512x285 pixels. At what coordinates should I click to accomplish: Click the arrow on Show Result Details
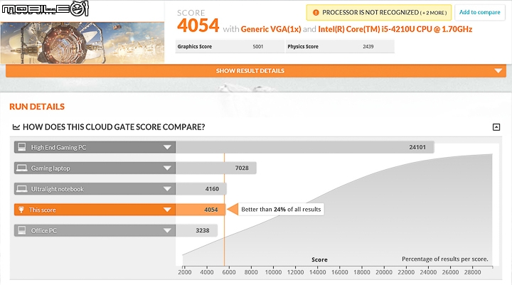pos(498,71)
